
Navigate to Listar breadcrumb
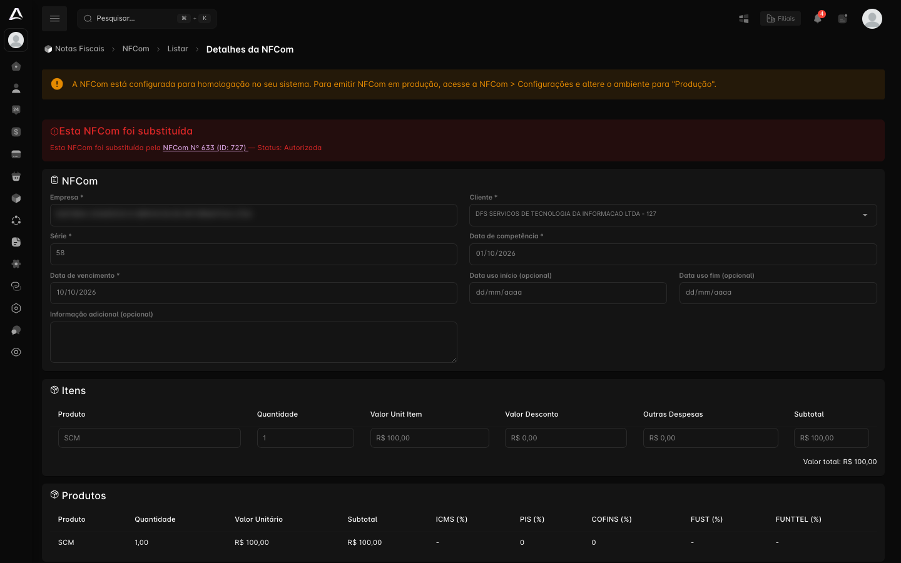(x=178, y=49)
